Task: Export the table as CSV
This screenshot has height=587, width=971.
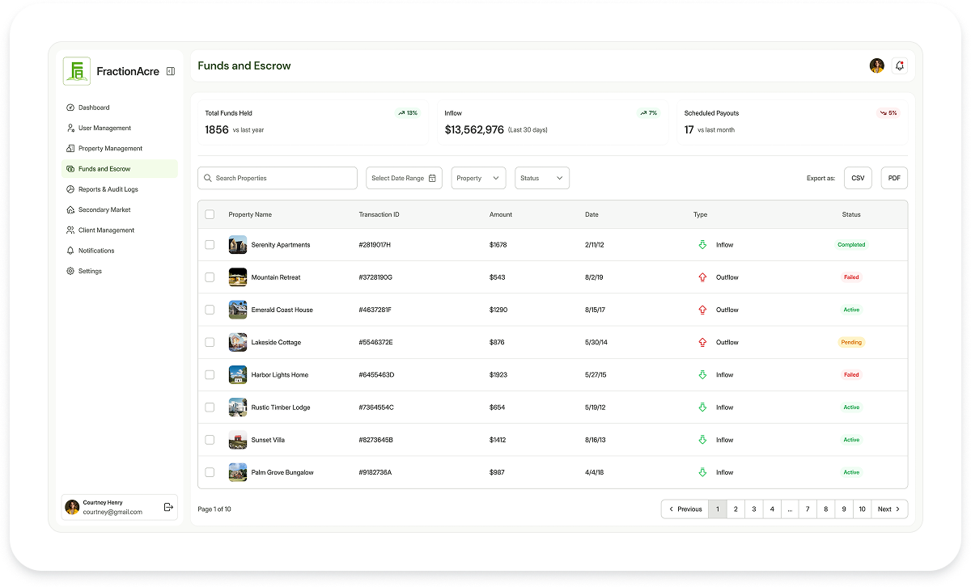Action: coord(858,177)
